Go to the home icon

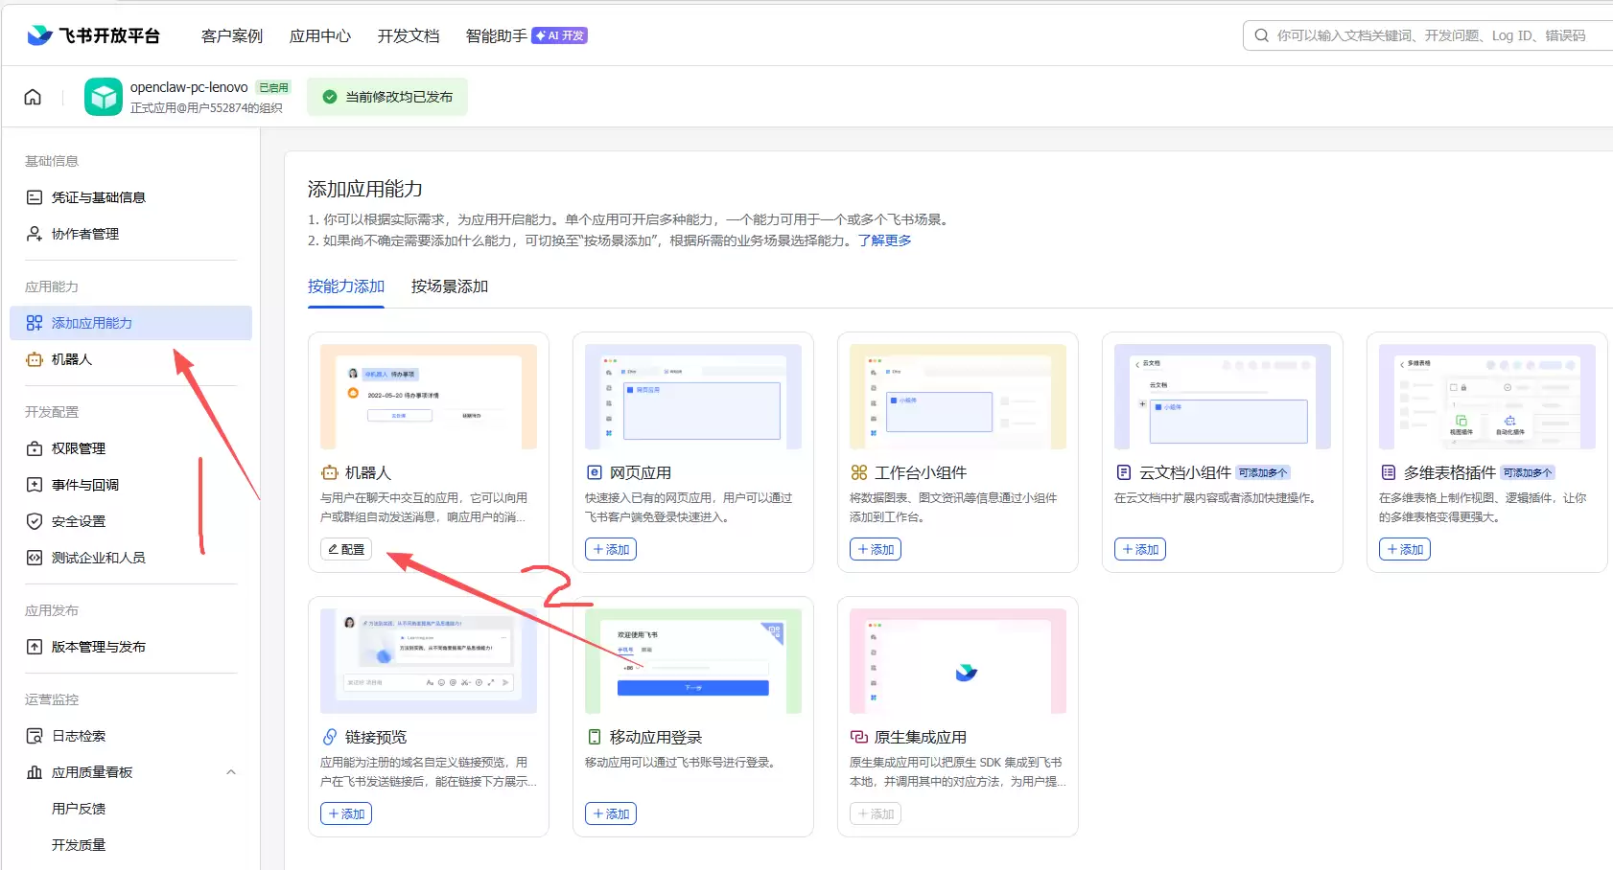pos(33,97)
